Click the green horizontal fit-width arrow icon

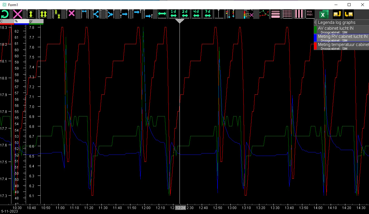pyautogui.click(x=162, y=14)
